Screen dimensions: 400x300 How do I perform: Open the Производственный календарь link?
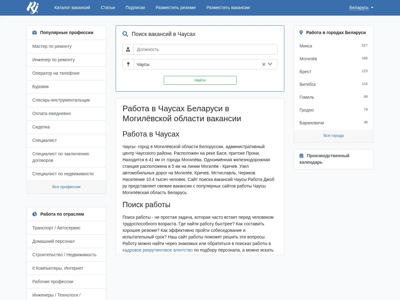pyautogui.click(x=324, y=159)
